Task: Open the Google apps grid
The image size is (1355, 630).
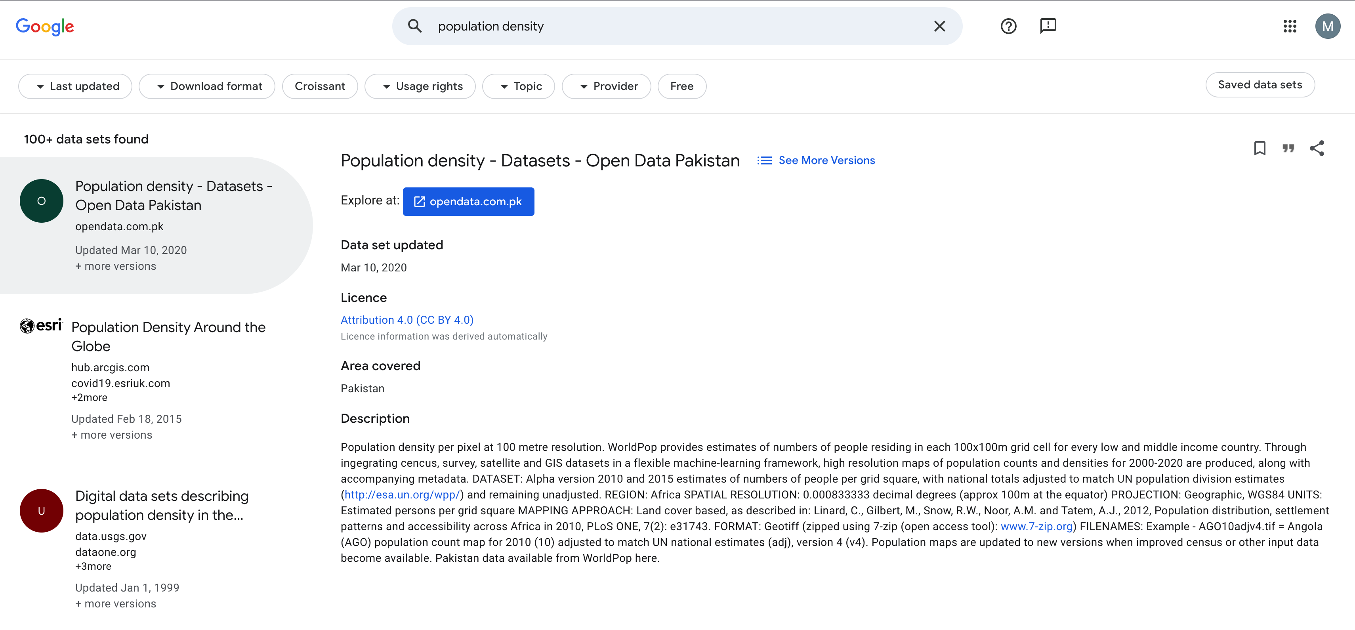Action: click(1289, 26)
